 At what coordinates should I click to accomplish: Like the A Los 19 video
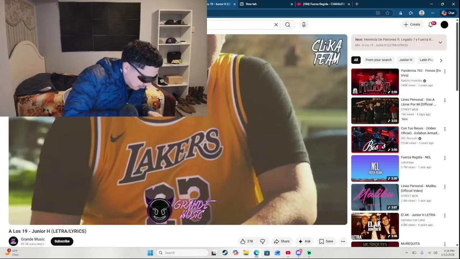(247, 241)
